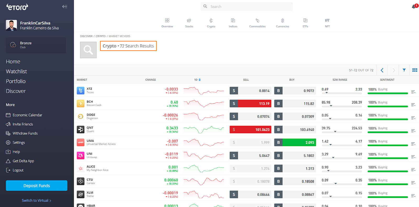Click QNT Buy button 103.6940
The image size is (419, 207).
click(295, 129)
